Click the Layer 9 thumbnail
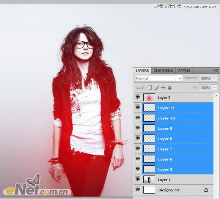Screen dimensions: 220x199 point(149,128)
